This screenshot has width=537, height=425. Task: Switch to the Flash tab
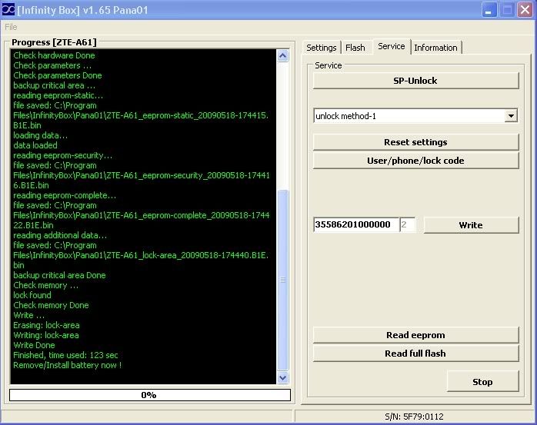355,48
